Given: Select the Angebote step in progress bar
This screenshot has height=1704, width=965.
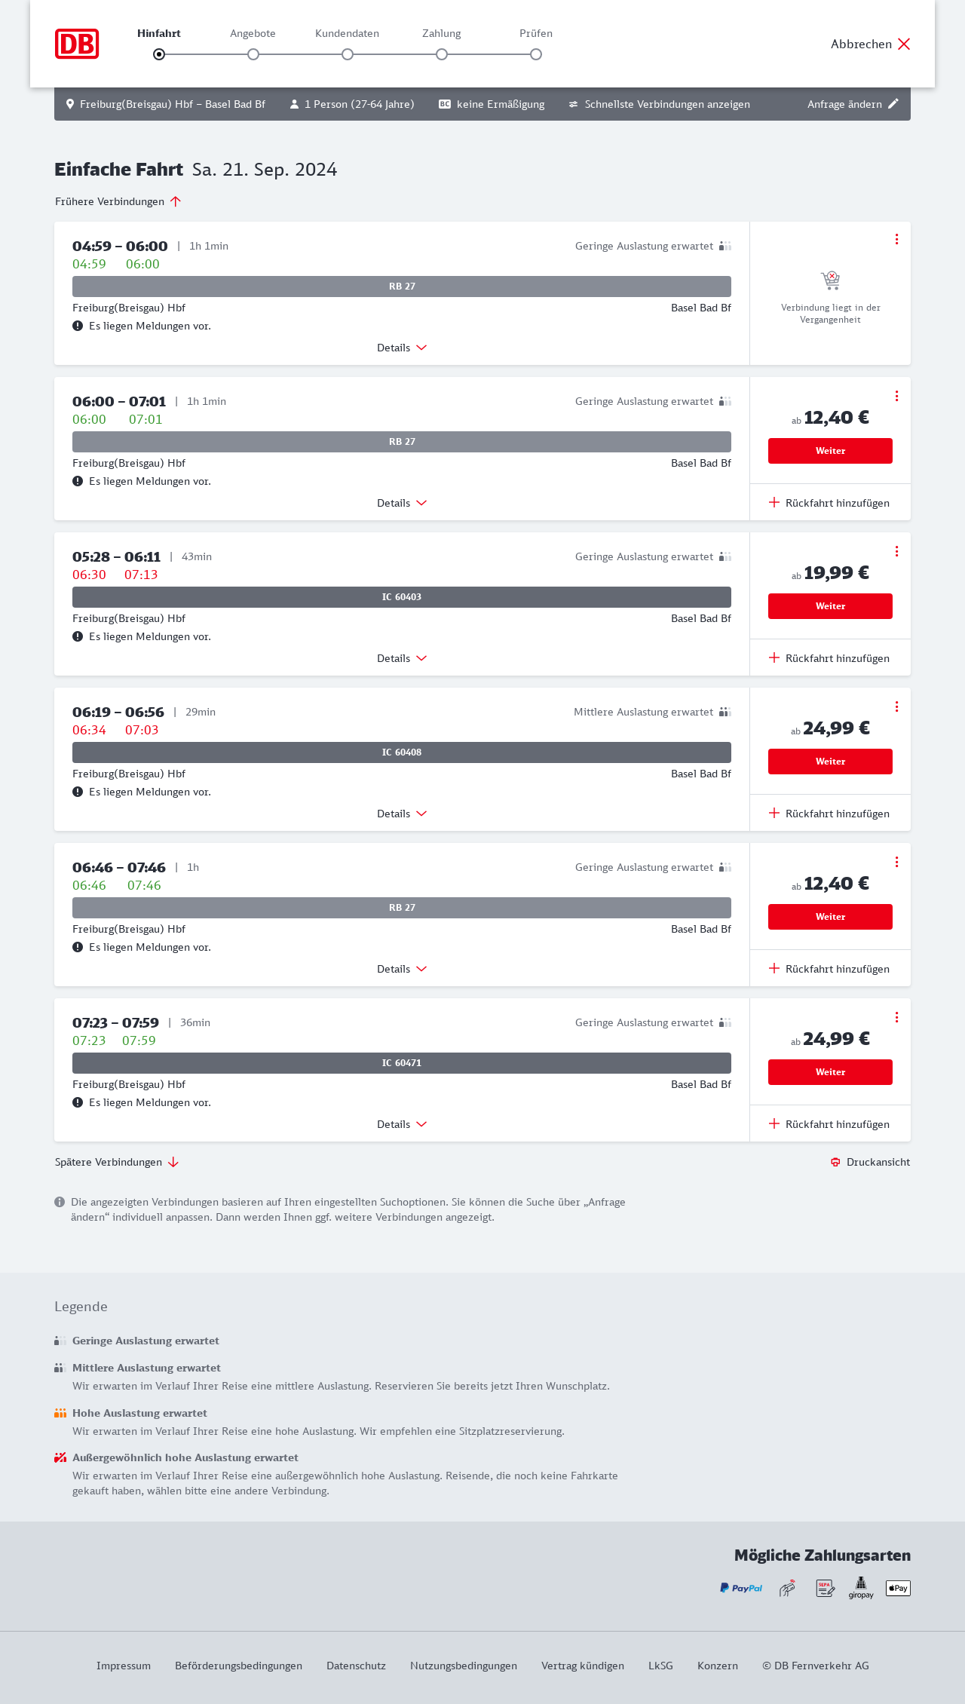Looking at the screenshot, I should (x=253, y=54).
